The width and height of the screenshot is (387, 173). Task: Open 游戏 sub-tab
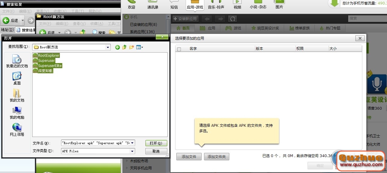coord(233,28)
